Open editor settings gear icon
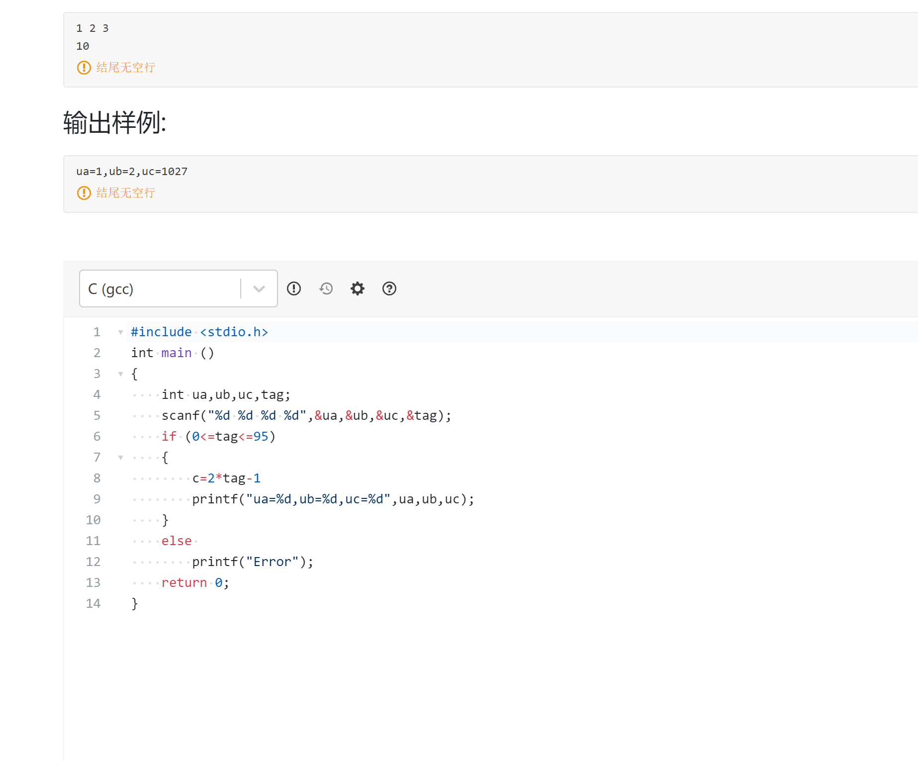Viewport: 918px width, 761px height. click(358, 288)
